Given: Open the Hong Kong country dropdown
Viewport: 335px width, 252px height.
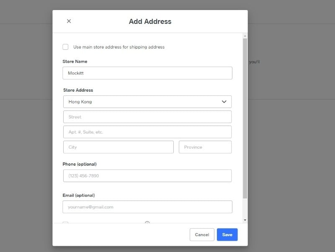Looking at the screenshot, I should pyautogui.click(x=147, y=102).
